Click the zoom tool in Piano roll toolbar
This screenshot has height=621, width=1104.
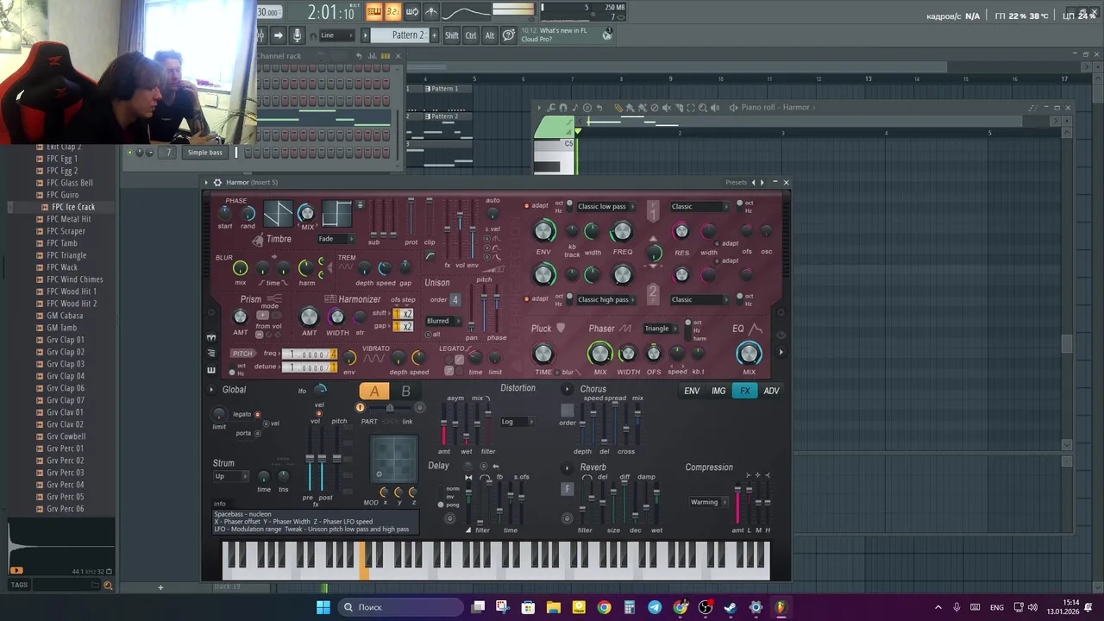702,108
